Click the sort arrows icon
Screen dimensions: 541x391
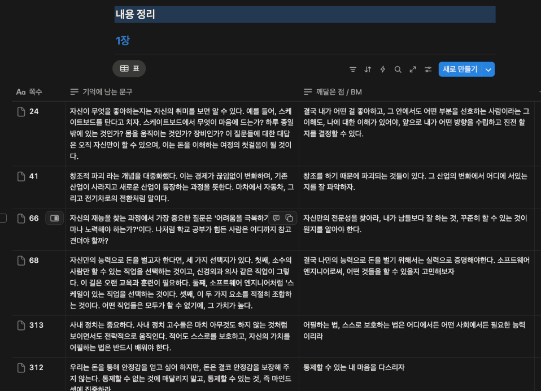[368, 69]
